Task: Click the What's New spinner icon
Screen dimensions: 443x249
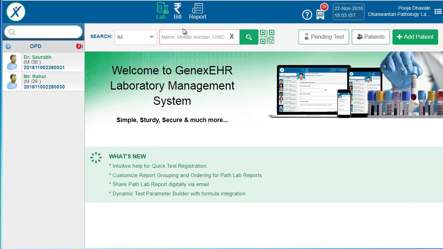Action: tap(96, 157)
